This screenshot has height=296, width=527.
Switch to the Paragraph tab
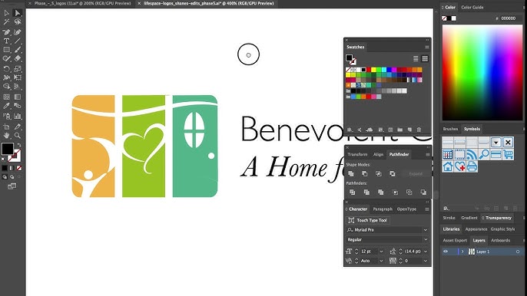click(x=383, y=209)
